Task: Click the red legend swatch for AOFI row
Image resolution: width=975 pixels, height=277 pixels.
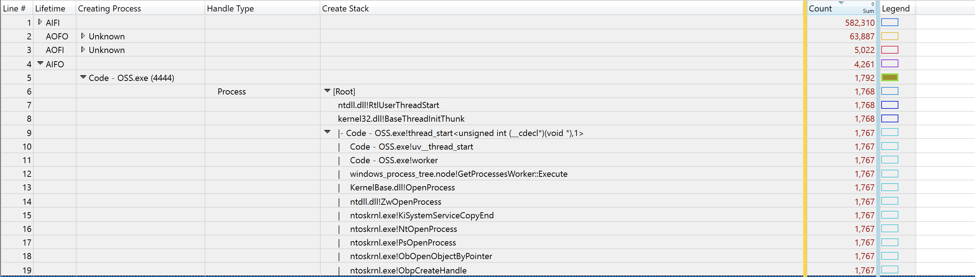Action: (889, 50)
